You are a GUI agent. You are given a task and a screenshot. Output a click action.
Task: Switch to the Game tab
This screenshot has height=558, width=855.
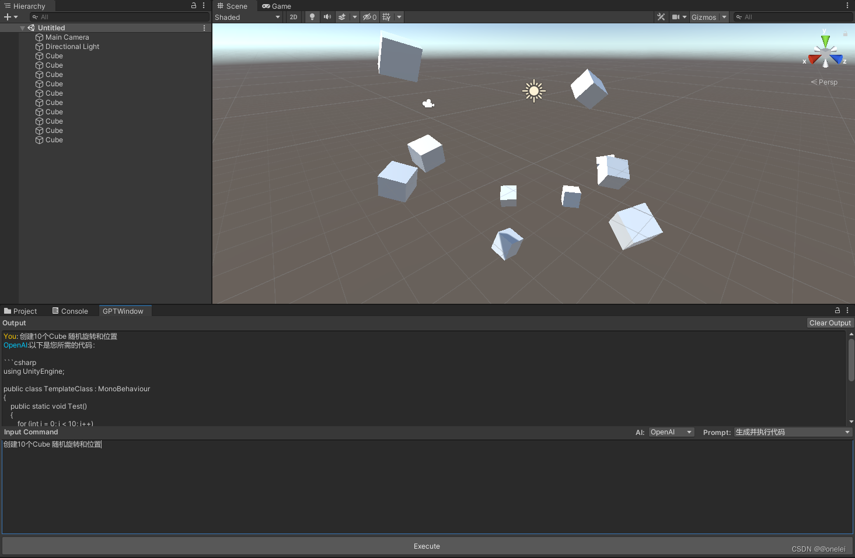(x=277, y=6)
